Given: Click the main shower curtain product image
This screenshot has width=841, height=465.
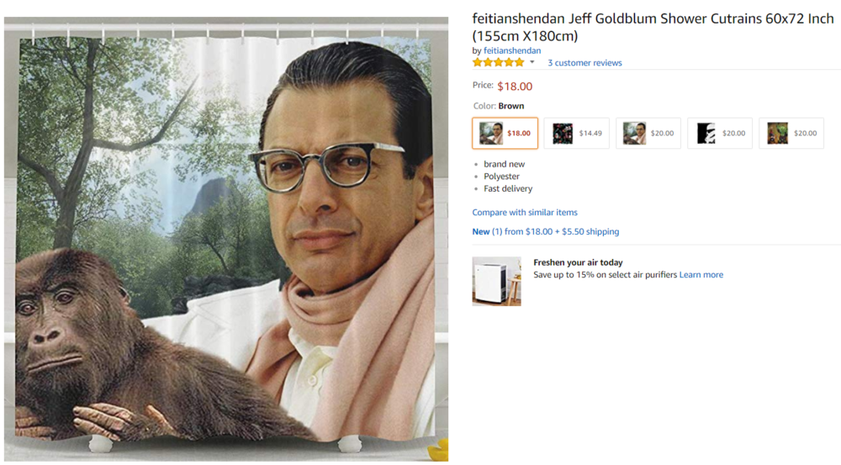Looking at the screenshot, I should [x=225, y=239].
